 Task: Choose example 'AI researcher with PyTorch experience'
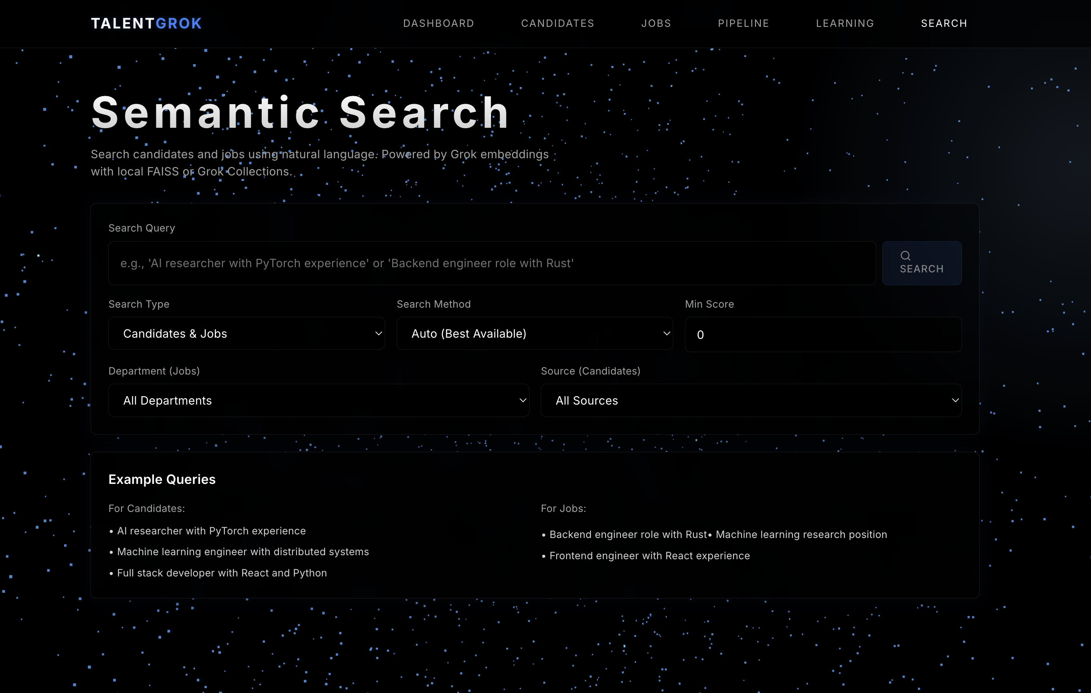pos(211,531)
